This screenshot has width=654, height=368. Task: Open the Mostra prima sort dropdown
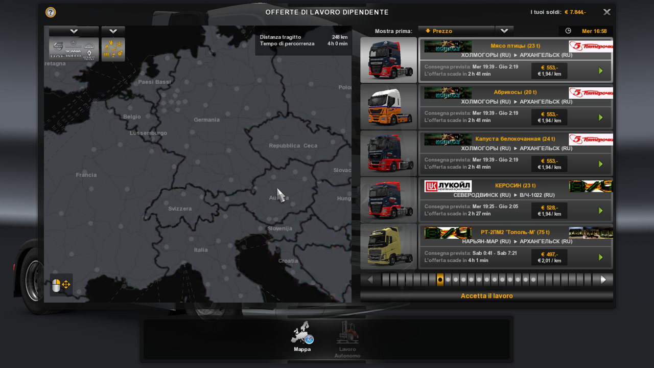(x=504, y=31)
